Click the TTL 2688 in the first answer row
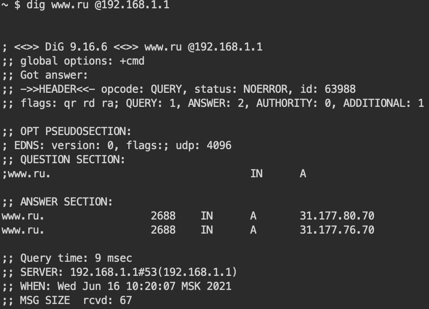The height and width of the screenshot is (309, 429). 163,216
